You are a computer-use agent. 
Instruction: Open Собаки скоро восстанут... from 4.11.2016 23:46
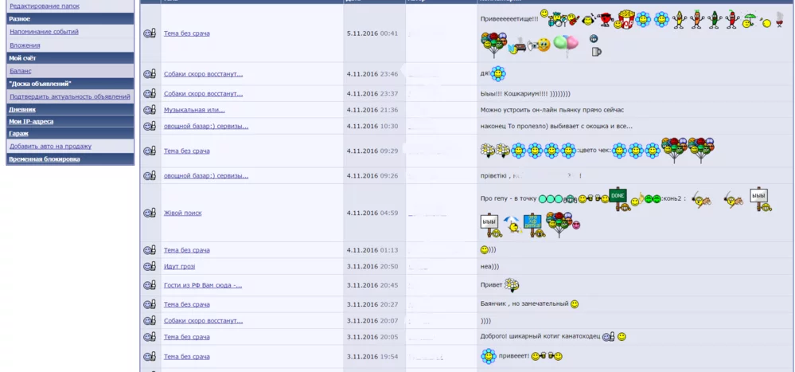pyautogui.click(x=203, y=74)
